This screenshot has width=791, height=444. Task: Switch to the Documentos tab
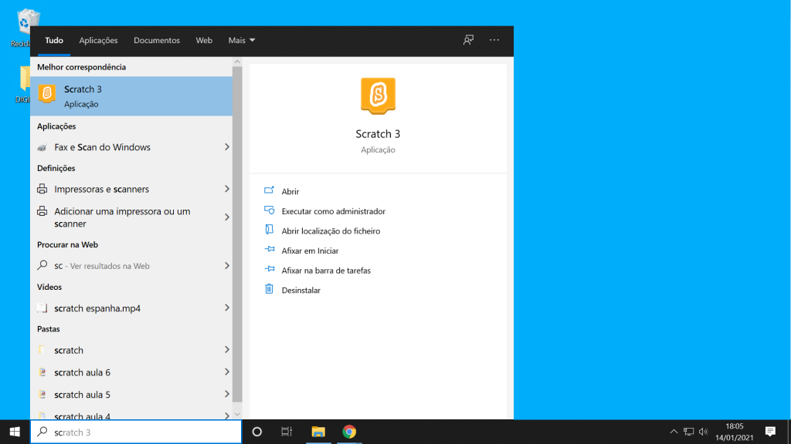[x=156, y=40]
